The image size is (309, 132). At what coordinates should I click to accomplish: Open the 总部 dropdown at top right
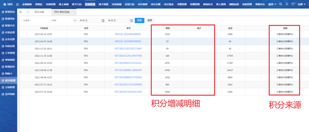tap(301, 4)
